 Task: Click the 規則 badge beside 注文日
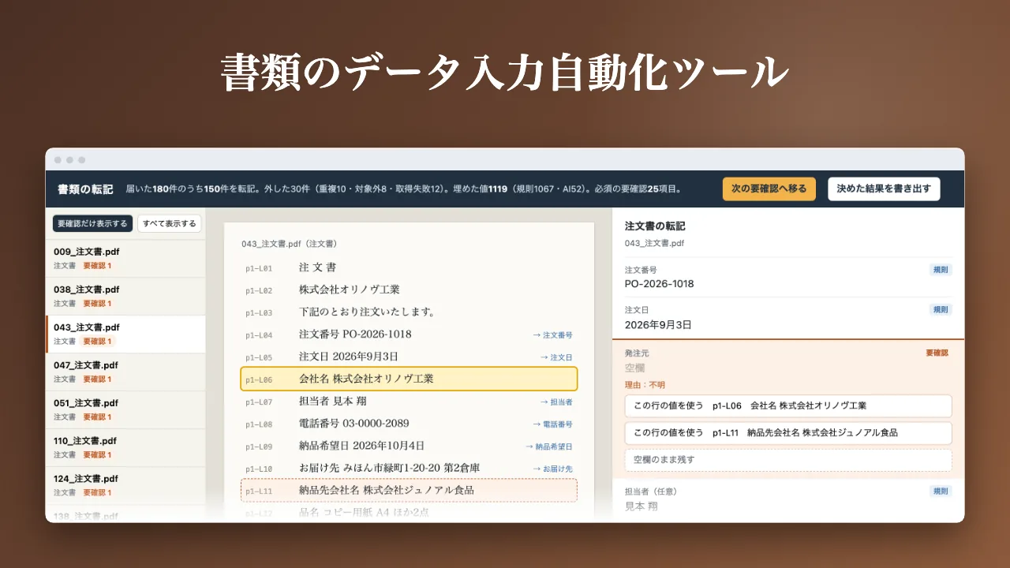[941, 310]
